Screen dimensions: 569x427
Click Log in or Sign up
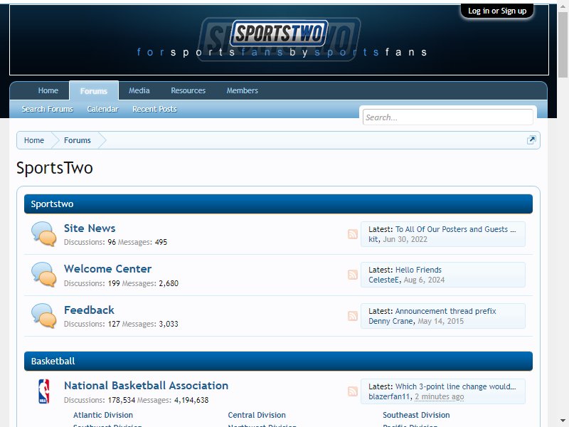click(497, 11)
